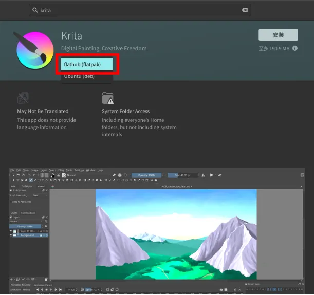
Task: Click 'Digital Painting, Creative Freedom' subtitle
Action: point(104,48)
